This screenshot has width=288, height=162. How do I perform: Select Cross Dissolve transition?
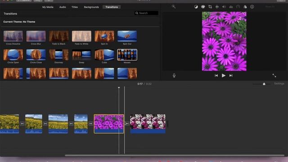coord(13,36)
